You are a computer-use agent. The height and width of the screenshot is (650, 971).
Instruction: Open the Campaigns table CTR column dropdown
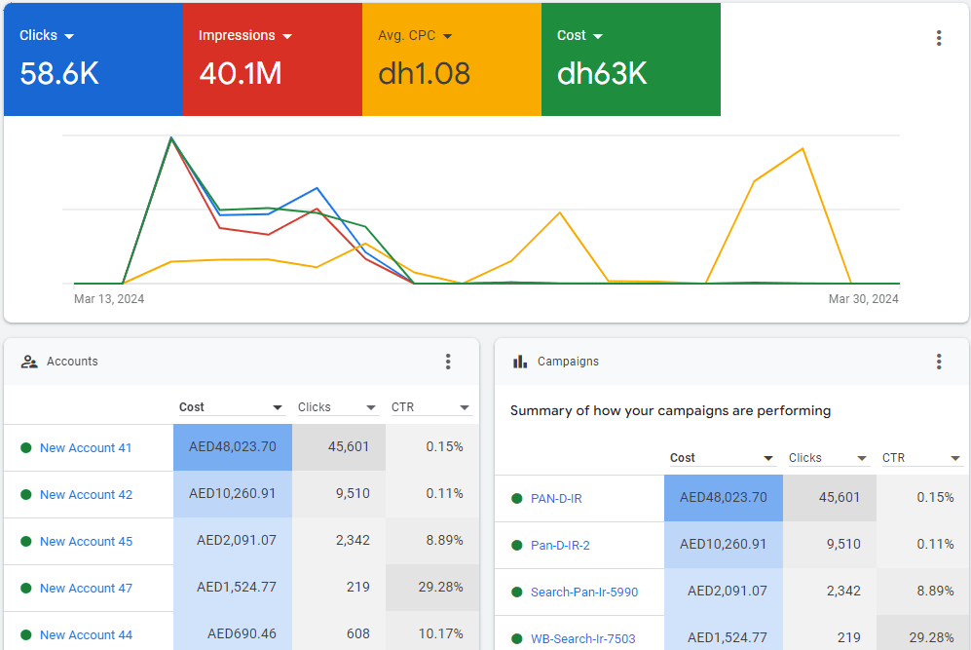point(955,458)
